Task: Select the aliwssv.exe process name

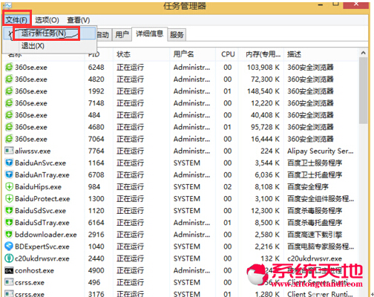Action: click(33, 151)
